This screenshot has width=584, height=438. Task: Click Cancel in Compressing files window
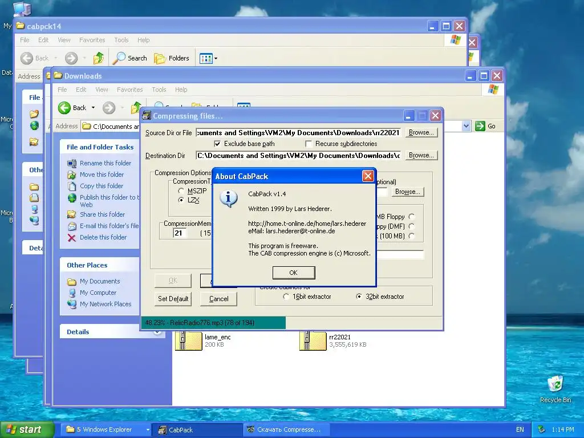click(x=218, y=299)
